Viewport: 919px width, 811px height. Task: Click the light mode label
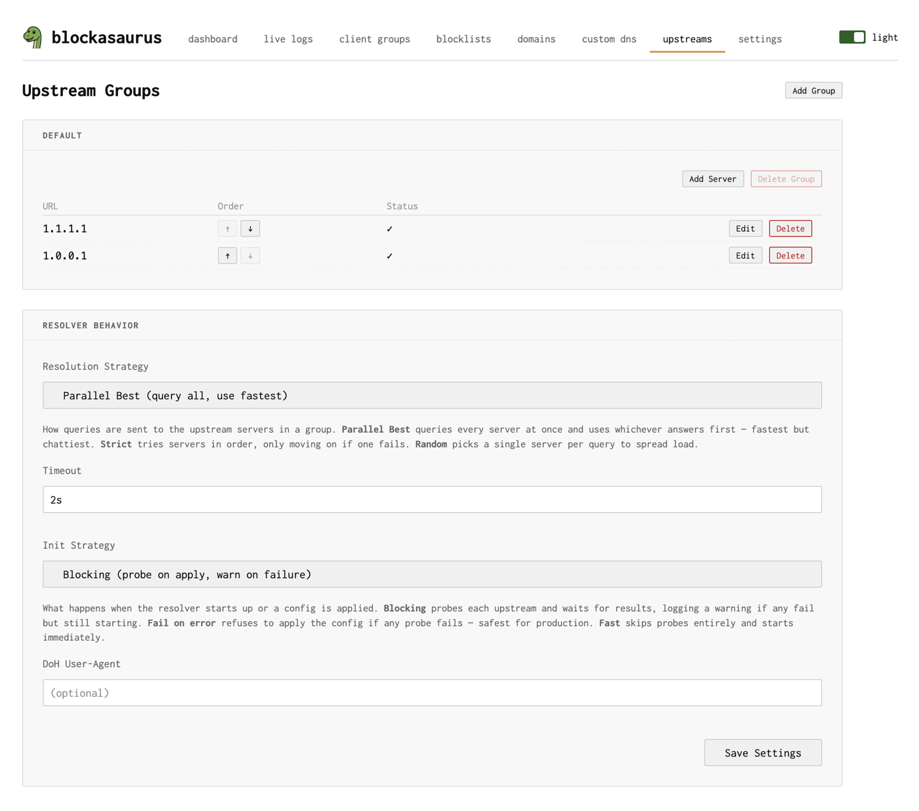pos(886,37)
